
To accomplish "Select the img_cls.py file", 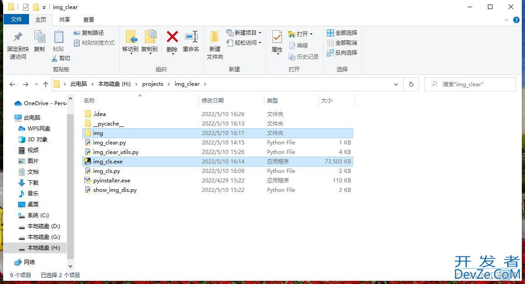I will click(217, 171).
